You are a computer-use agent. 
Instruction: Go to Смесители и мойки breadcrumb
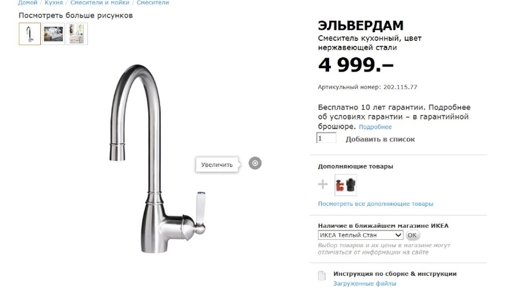tap(100, 3)
